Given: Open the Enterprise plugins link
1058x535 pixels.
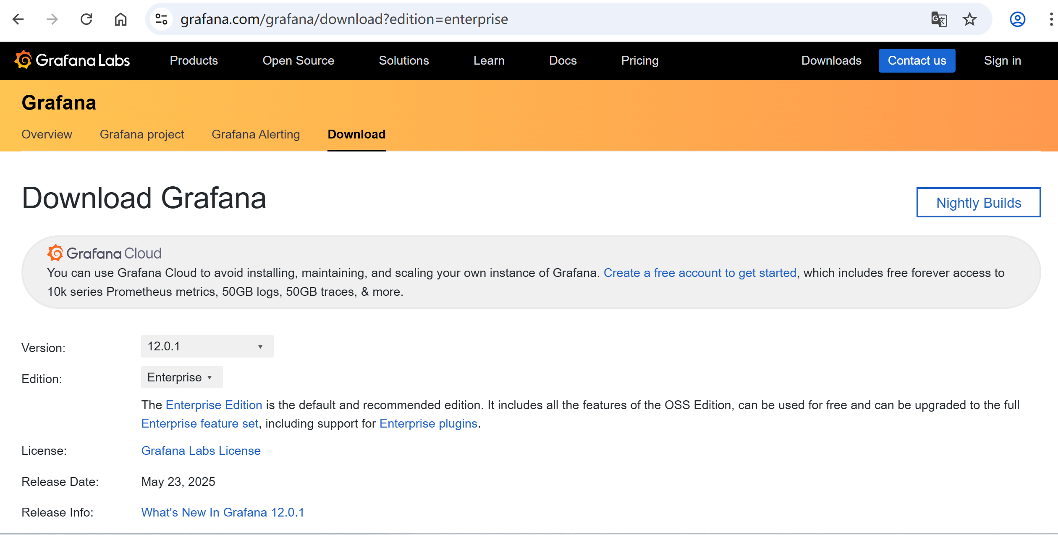Looking at the screenshot, I should coord(428,423).
